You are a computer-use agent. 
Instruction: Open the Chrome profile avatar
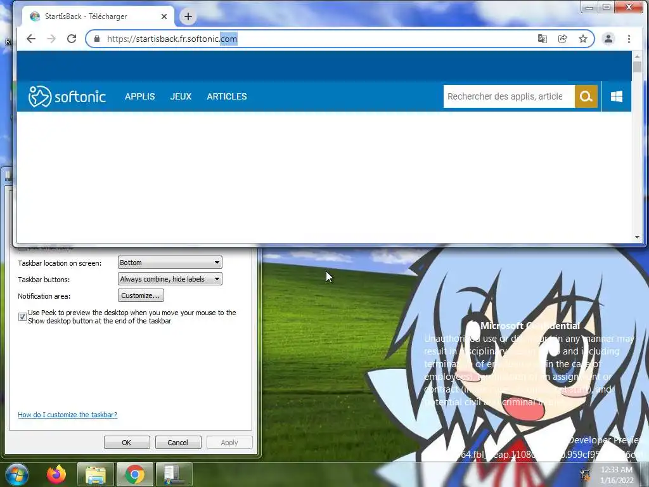608,39
